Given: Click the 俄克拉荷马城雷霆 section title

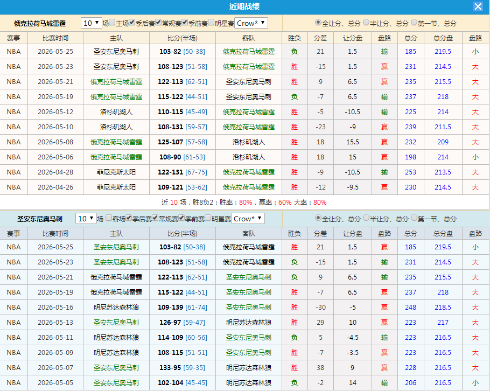Looking at the screenshot, I should click(x=40, y=24).
